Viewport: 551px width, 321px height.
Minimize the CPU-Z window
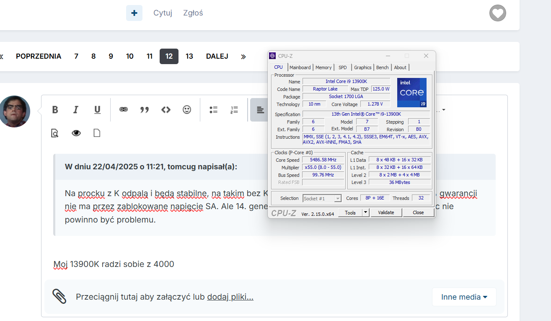387,56
